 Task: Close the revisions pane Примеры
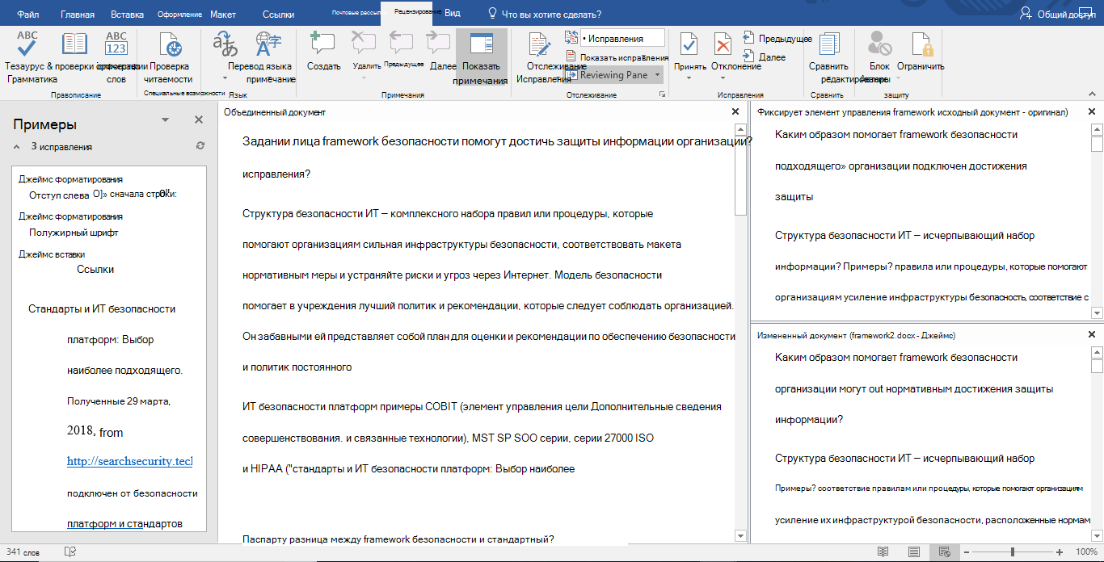click(x=199, y=120)
